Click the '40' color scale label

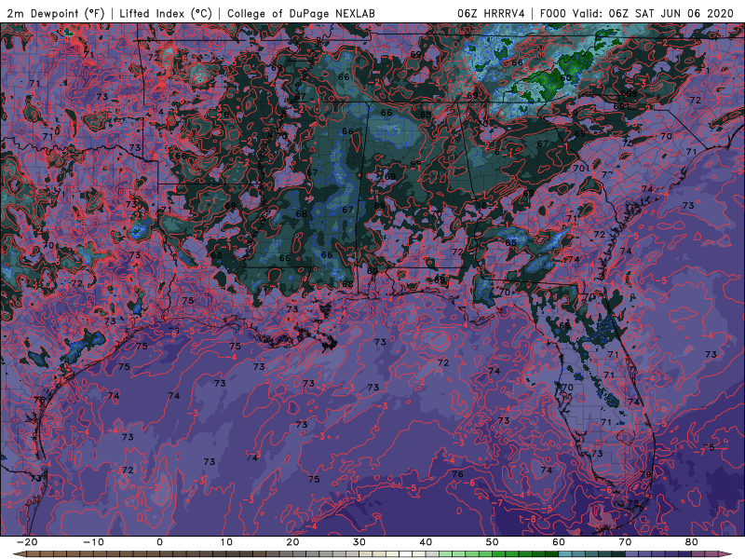click(426, 542)
